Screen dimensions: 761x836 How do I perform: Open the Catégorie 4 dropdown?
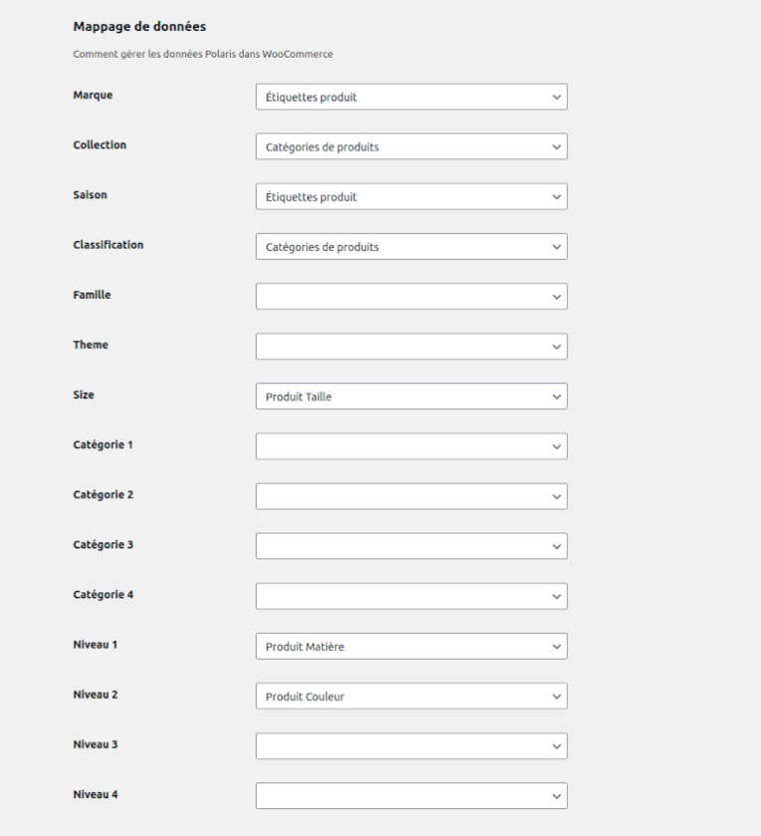[412, 596]
